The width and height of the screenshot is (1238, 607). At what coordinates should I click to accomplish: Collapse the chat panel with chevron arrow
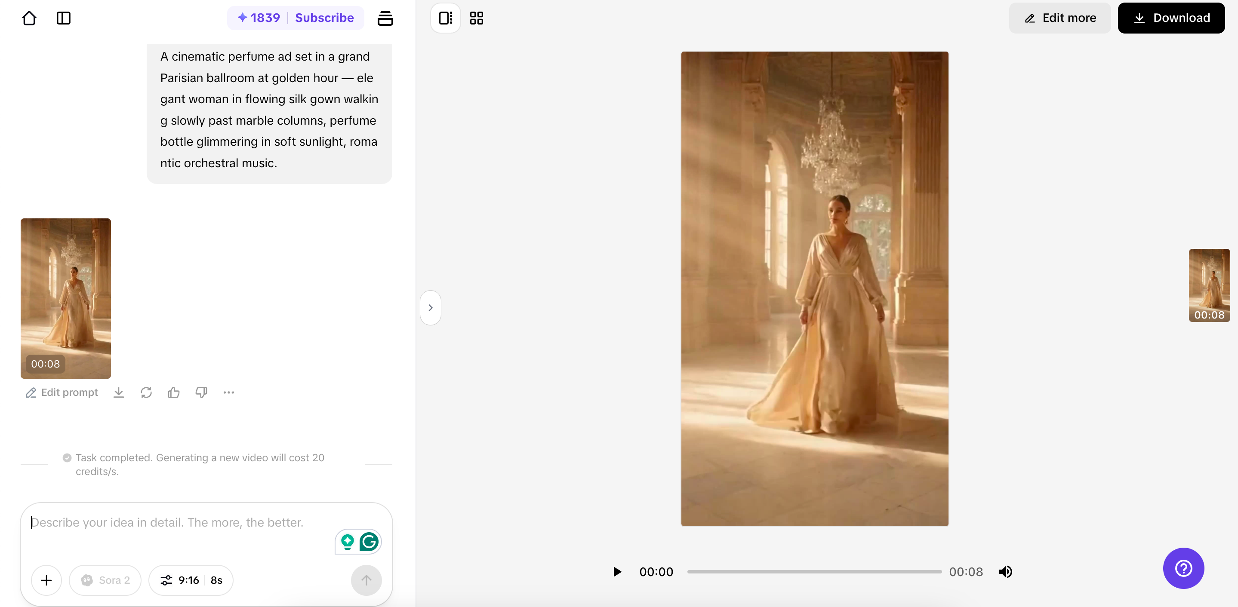430,308
